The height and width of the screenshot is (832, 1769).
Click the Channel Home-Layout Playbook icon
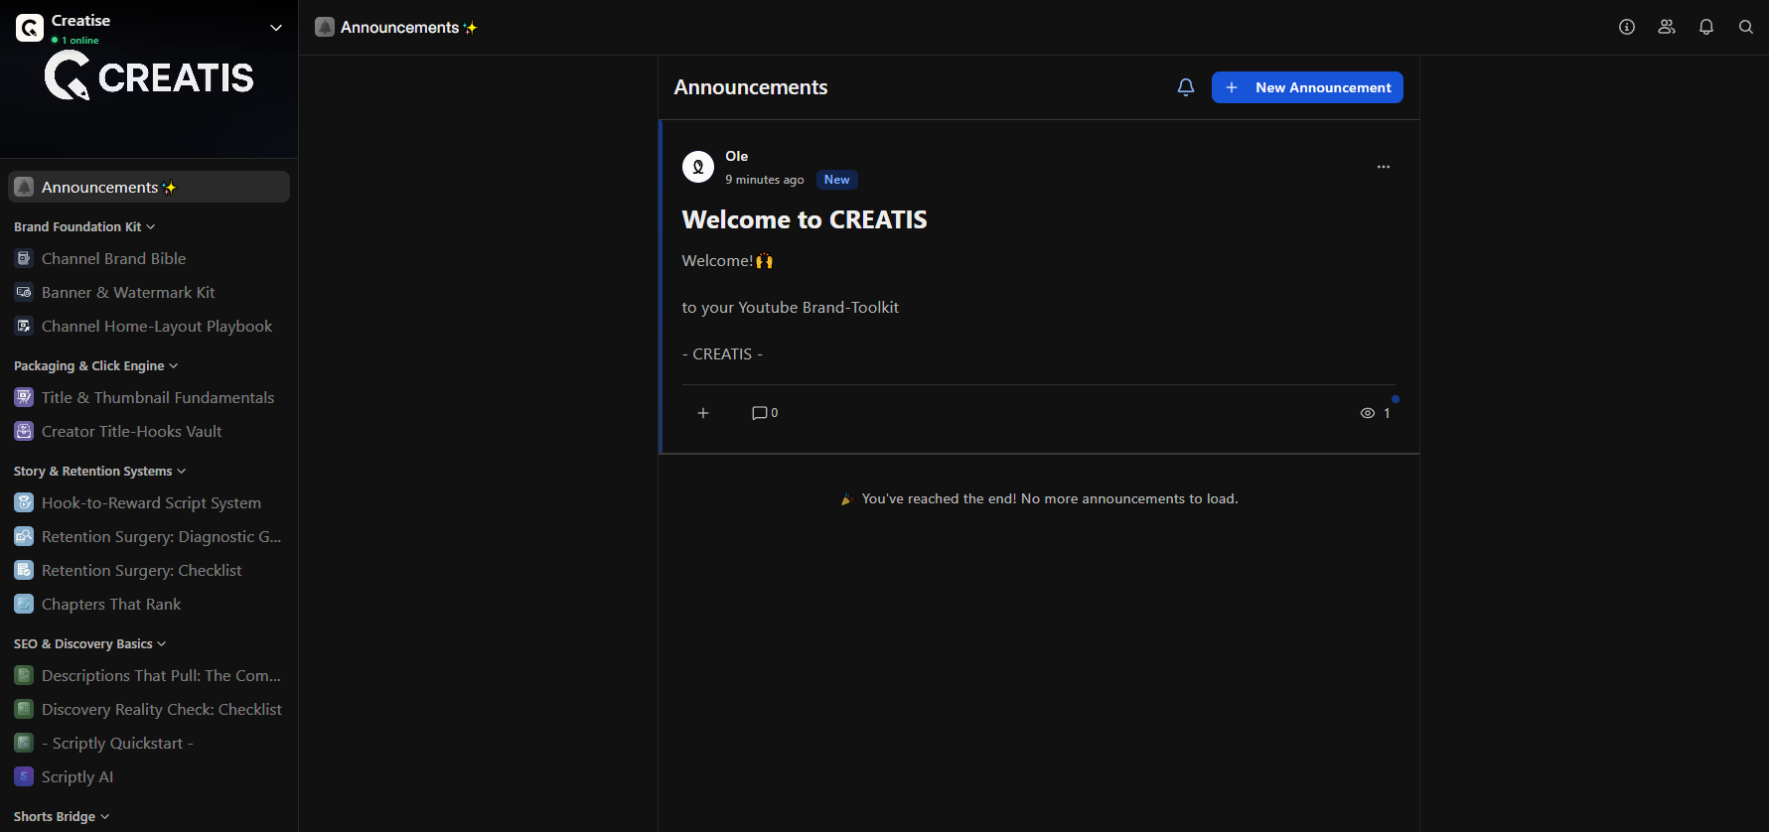(24, 326)
